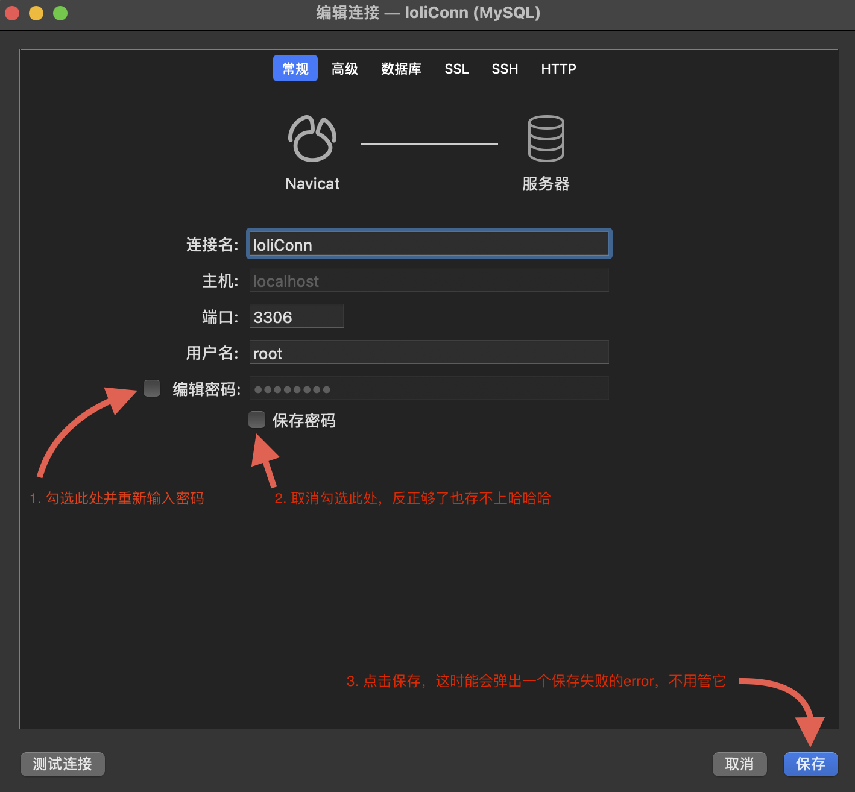The width and height of the screenshot is (855, 792).
Task: Click the 保存密码 label text
Action: click(x=304, y=421)
